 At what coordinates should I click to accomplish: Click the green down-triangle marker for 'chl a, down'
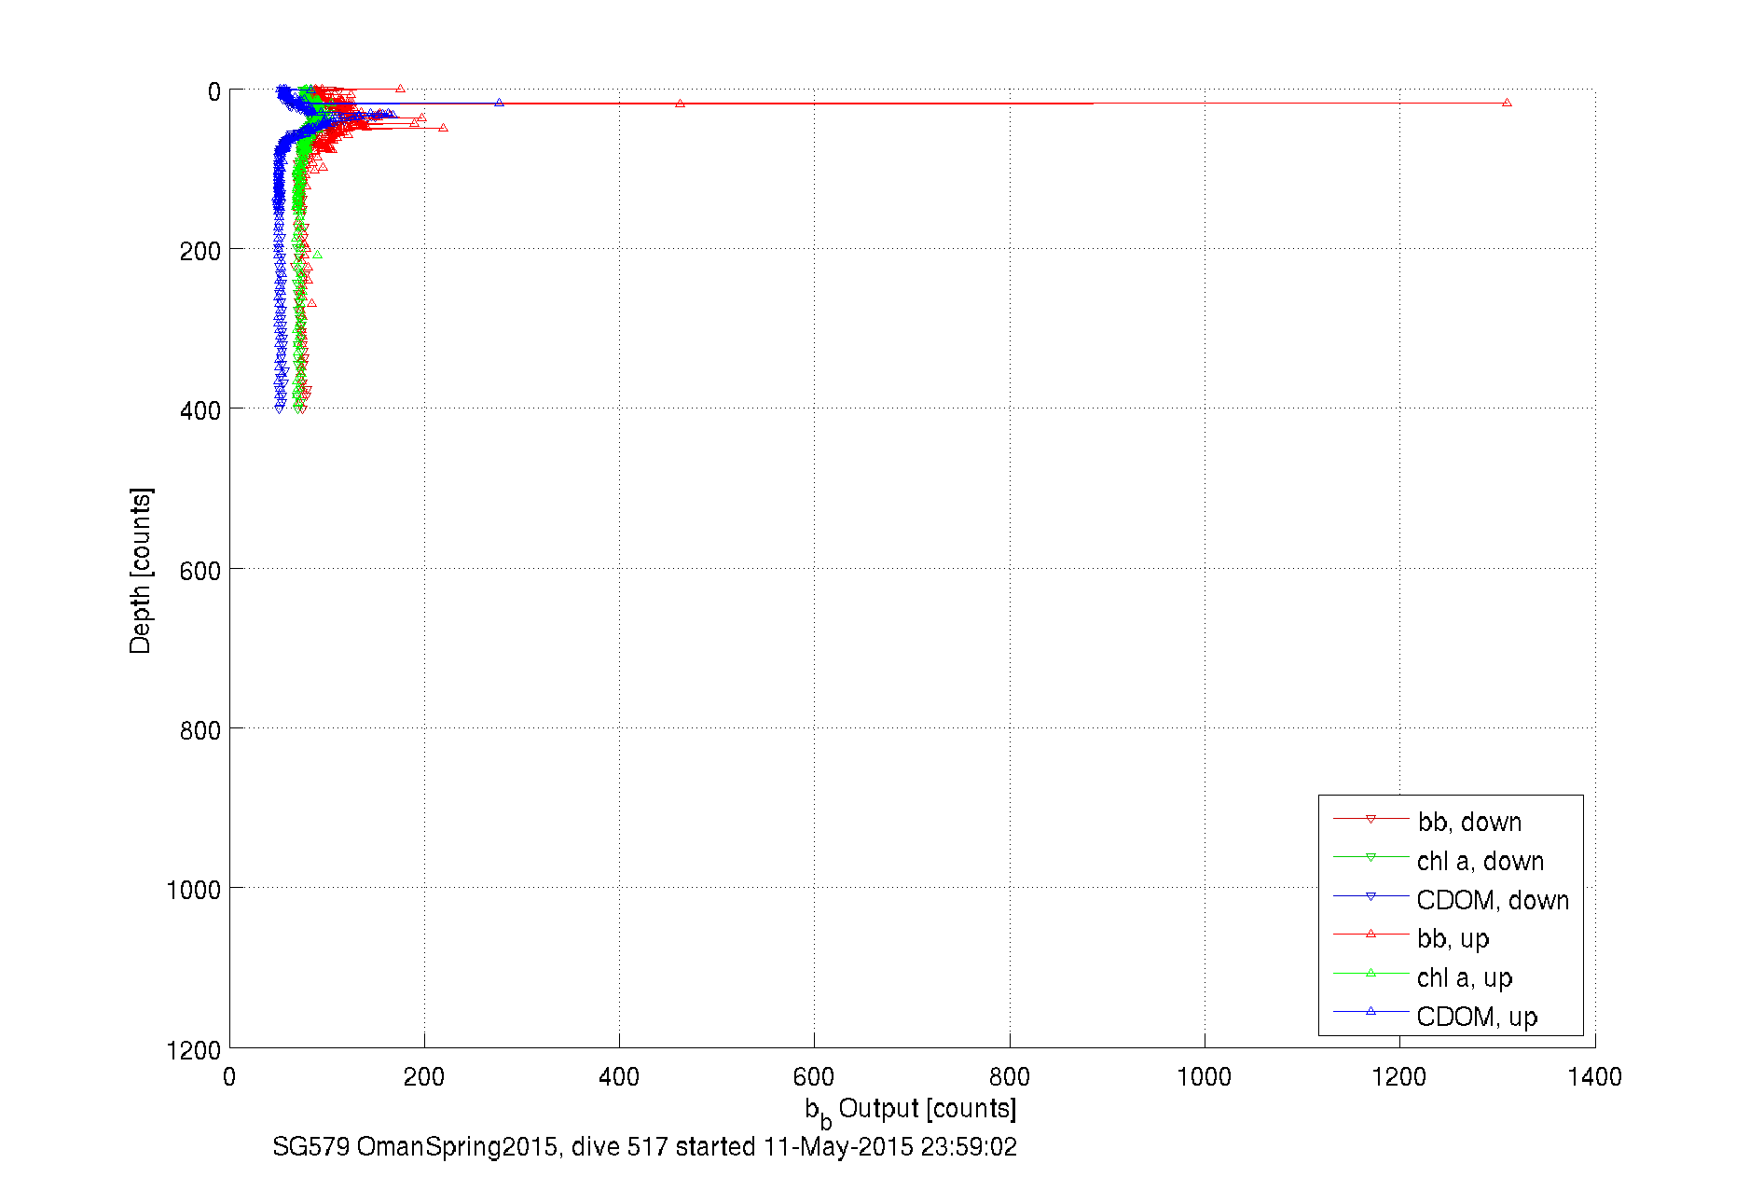(1370, 857)
